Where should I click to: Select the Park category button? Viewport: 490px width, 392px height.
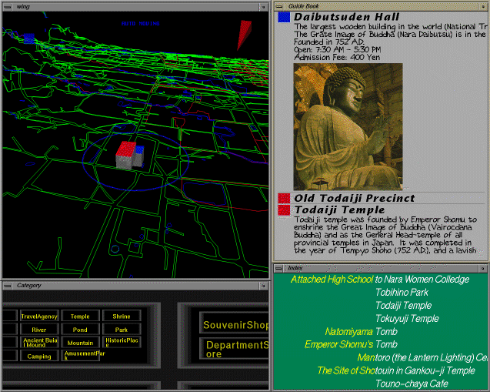(x=122, y=330)
